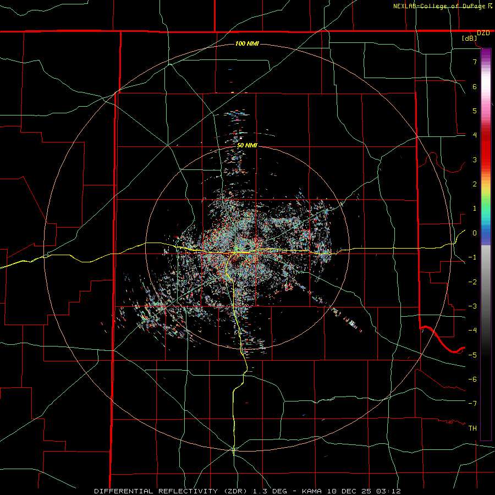The image size is (495, 495).
Task: Click the TH threshold label on the scale
Action: [472, 428]
